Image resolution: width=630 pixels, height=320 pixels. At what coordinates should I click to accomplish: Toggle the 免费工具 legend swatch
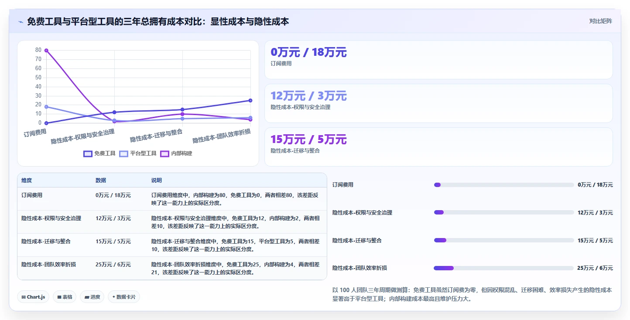88,153
